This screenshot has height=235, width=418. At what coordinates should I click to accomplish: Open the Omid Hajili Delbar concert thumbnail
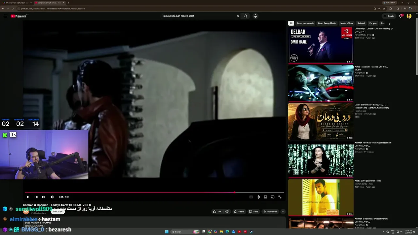(321, 45)
